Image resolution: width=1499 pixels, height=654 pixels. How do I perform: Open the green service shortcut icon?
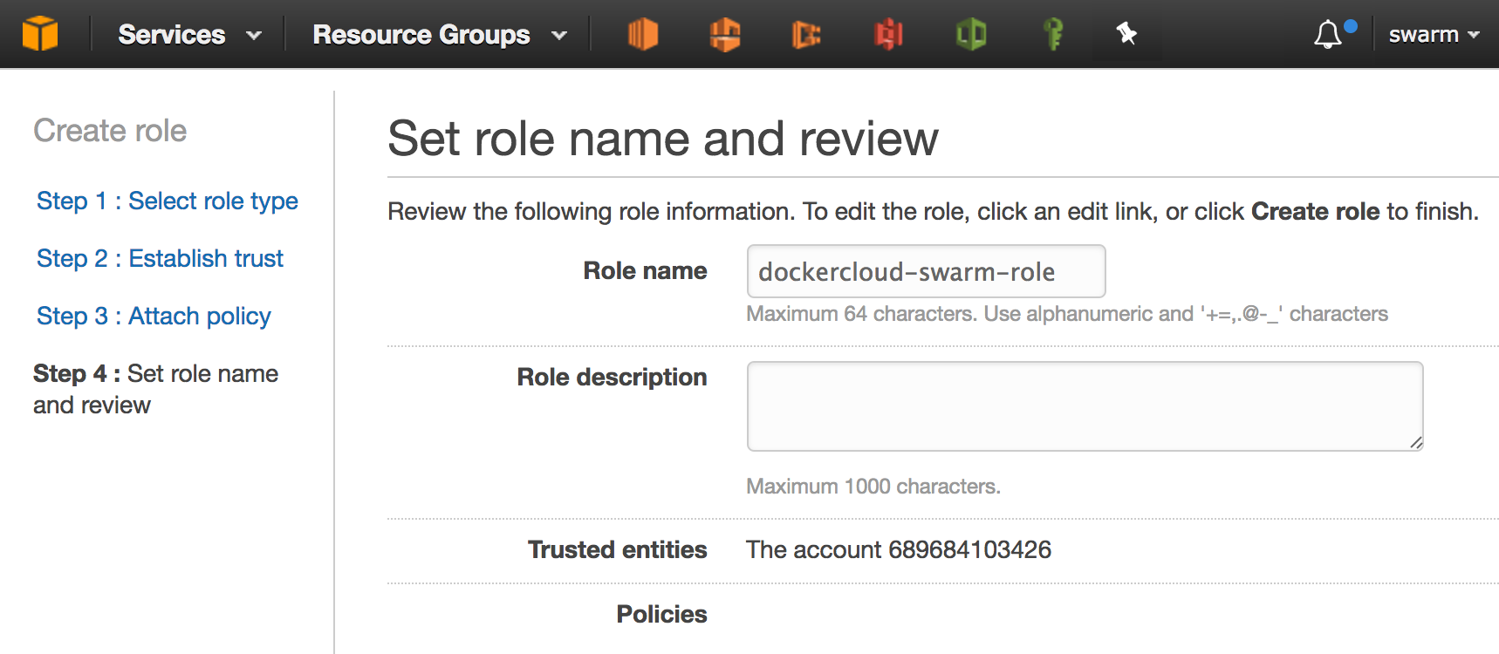971,35
